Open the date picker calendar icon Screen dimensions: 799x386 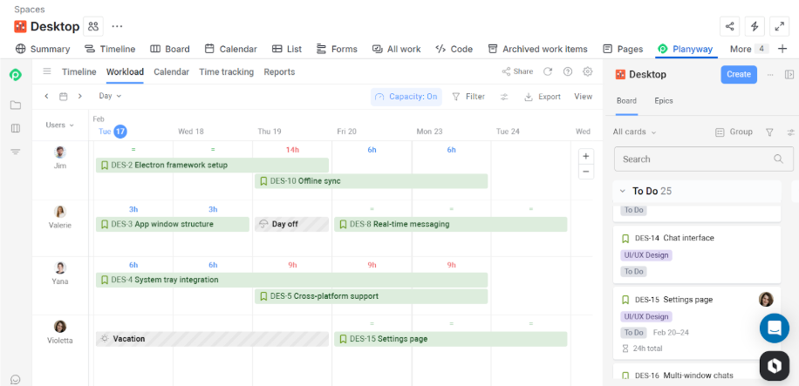(63, 96)
